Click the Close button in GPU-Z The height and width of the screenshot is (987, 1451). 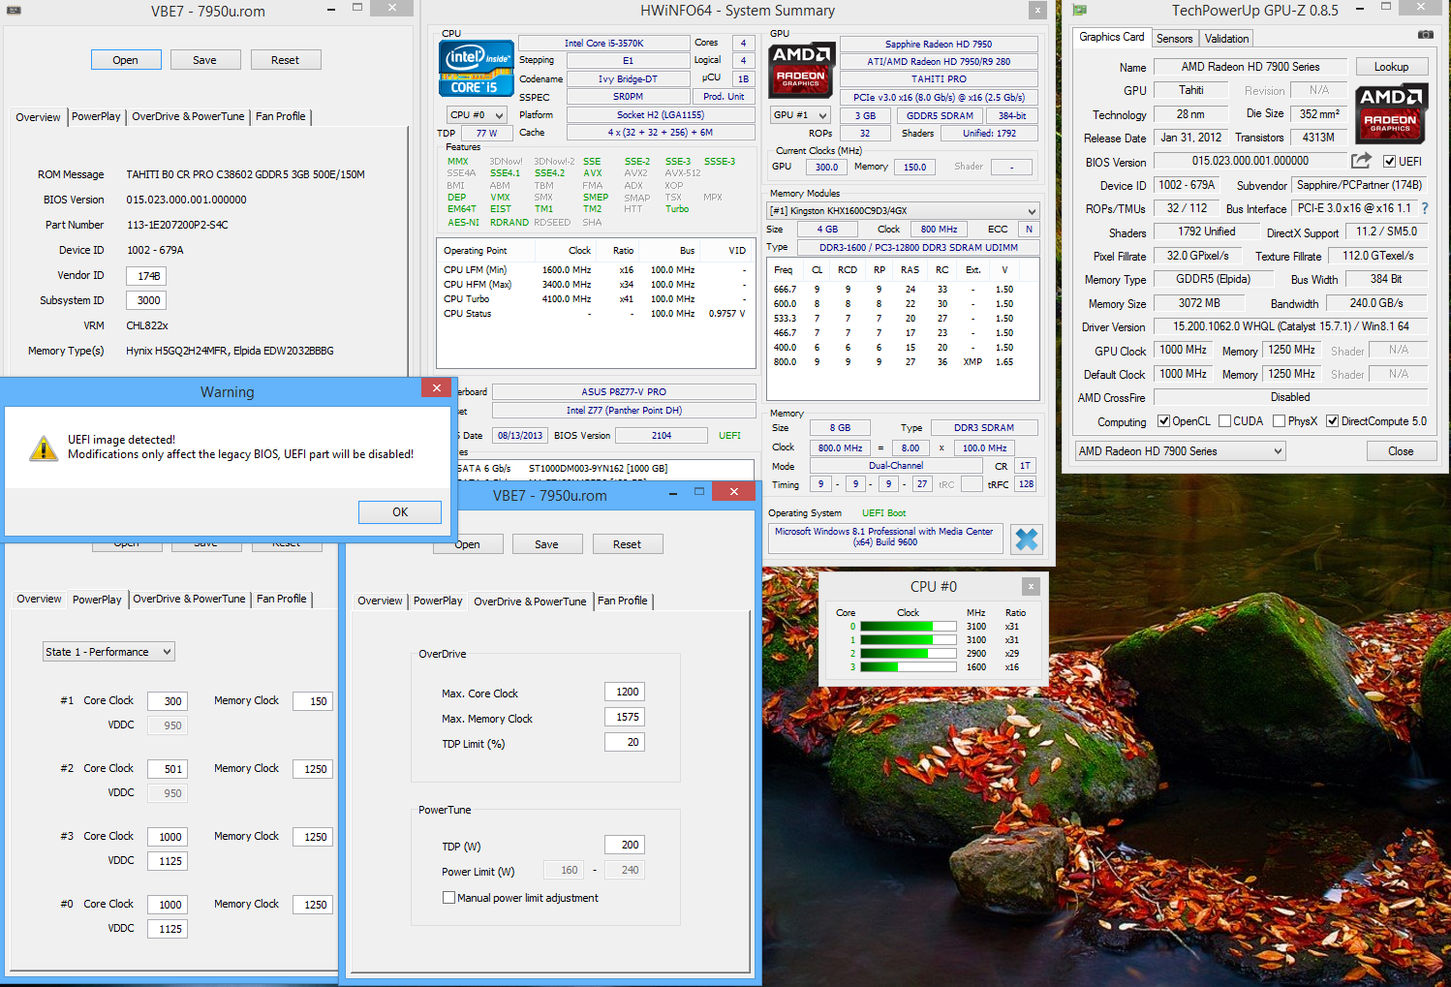1401,451
